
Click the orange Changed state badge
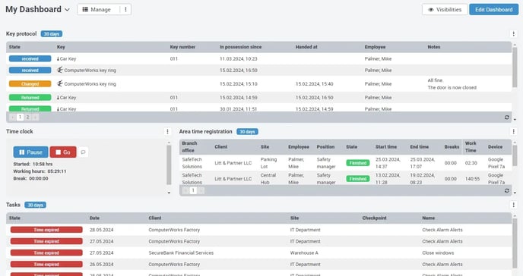pyautogui.click(x=30, y=84)
